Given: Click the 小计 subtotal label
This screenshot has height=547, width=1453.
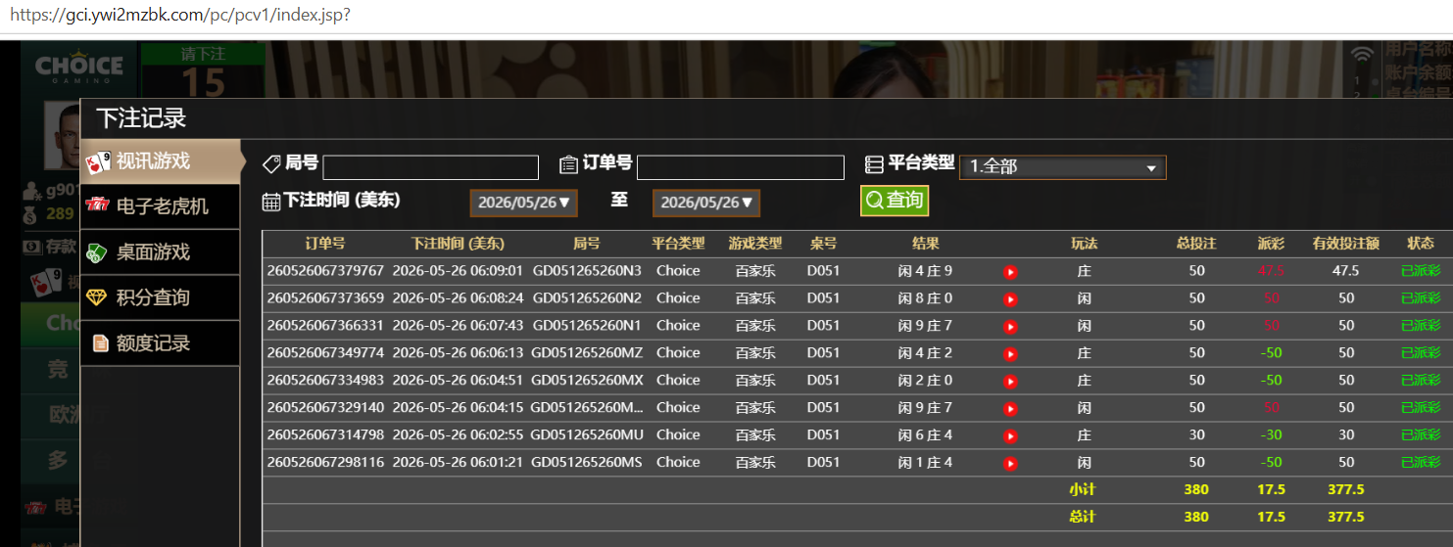Looking at the screenshot, I should coord(1083,489).
